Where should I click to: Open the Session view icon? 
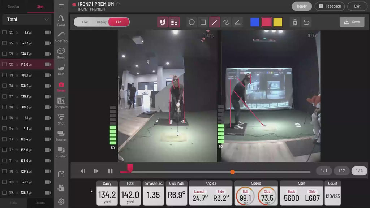click(61, 136)
